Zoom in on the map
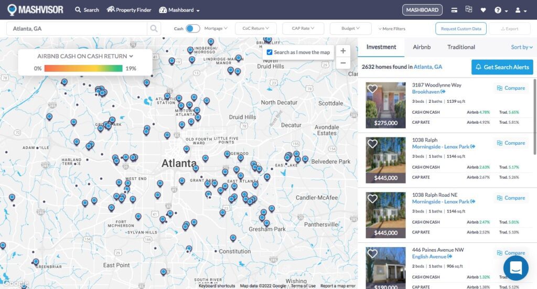The width and height of the screenshot is (537, 289). pyautogui.click(x=343, y=51)
